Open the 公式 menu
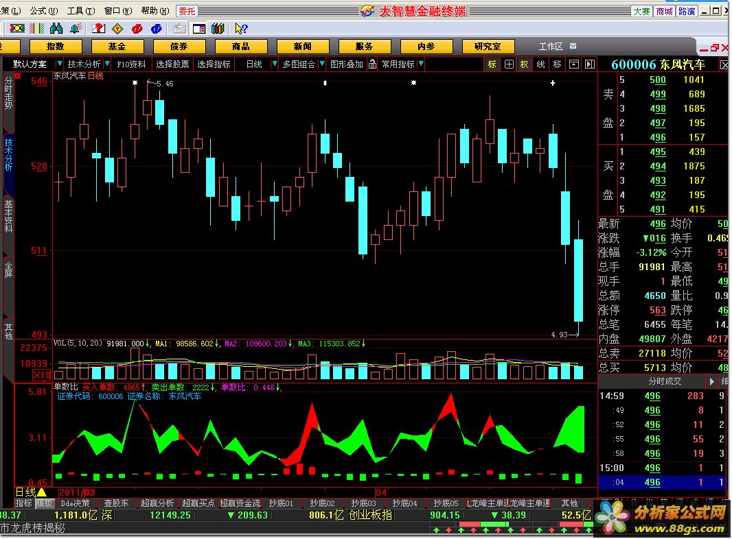The width and height of the screenshot is (732, 539). click(44, 11)
